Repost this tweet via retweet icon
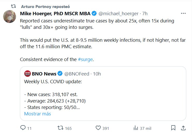Screen dimensions: 193x135 60,128
